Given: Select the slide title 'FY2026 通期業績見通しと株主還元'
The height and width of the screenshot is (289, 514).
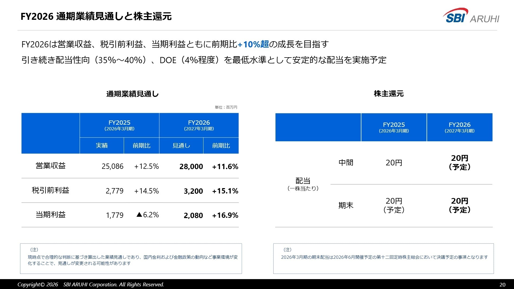Looking at the screenshot, I should (96, 17).
